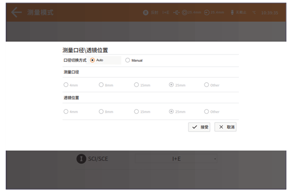292x193 pixels.
Task: Click the 口径切换方式 label
Action: 75,60
